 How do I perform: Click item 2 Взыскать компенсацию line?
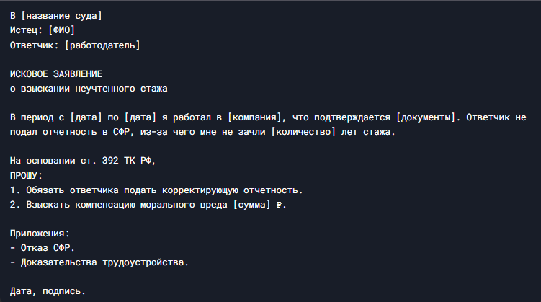148,205
